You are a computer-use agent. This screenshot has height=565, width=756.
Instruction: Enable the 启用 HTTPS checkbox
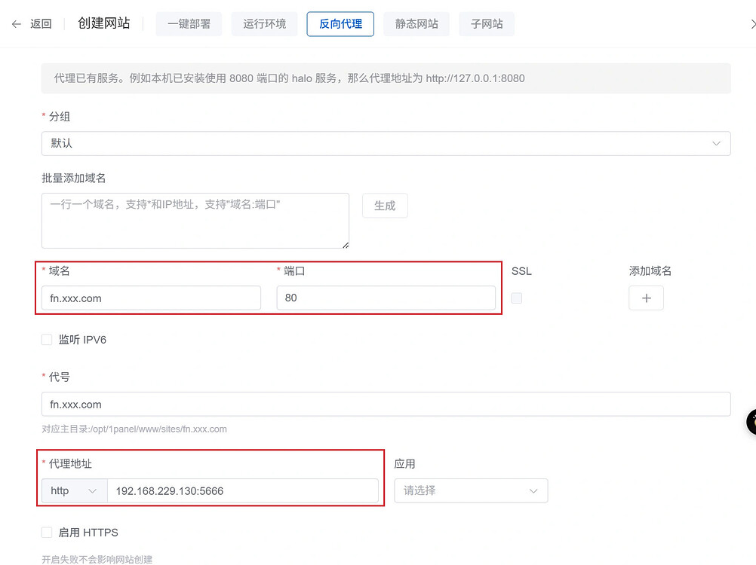47,533
